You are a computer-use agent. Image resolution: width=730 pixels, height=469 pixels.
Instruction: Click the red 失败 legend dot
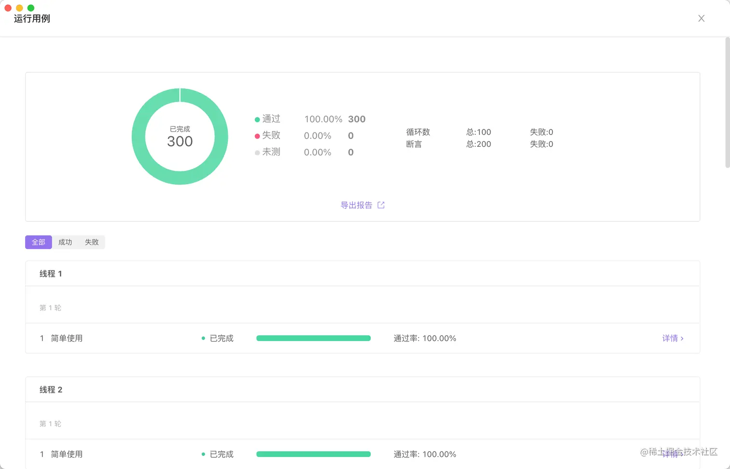coord(257,136)
